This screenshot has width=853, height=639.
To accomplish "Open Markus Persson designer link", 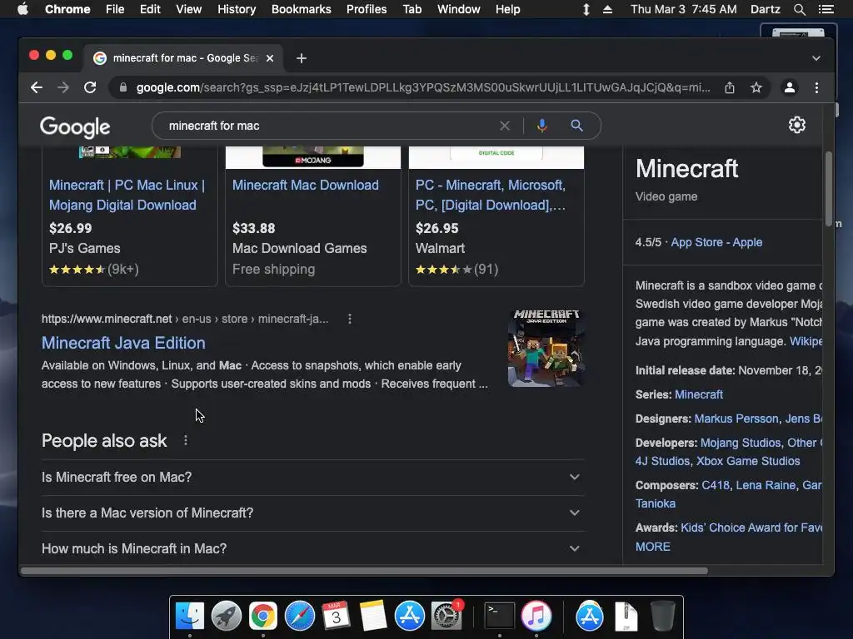I will (x=736, y=419).
